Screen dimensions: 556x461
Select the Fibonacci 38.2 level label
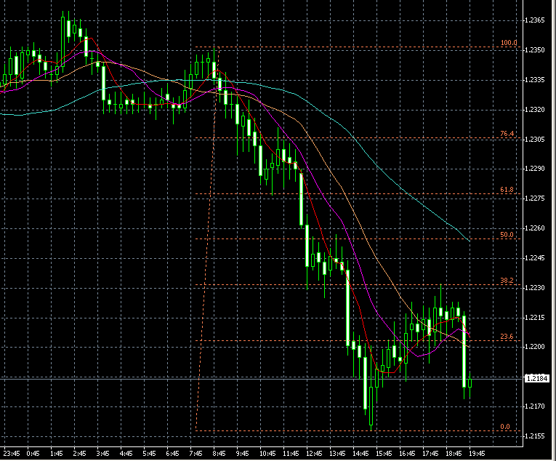507,281
